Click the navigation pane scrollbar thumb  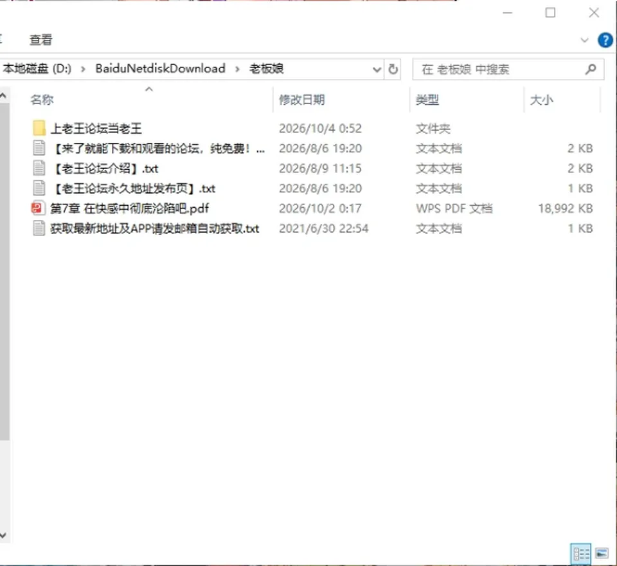point(4,271)
